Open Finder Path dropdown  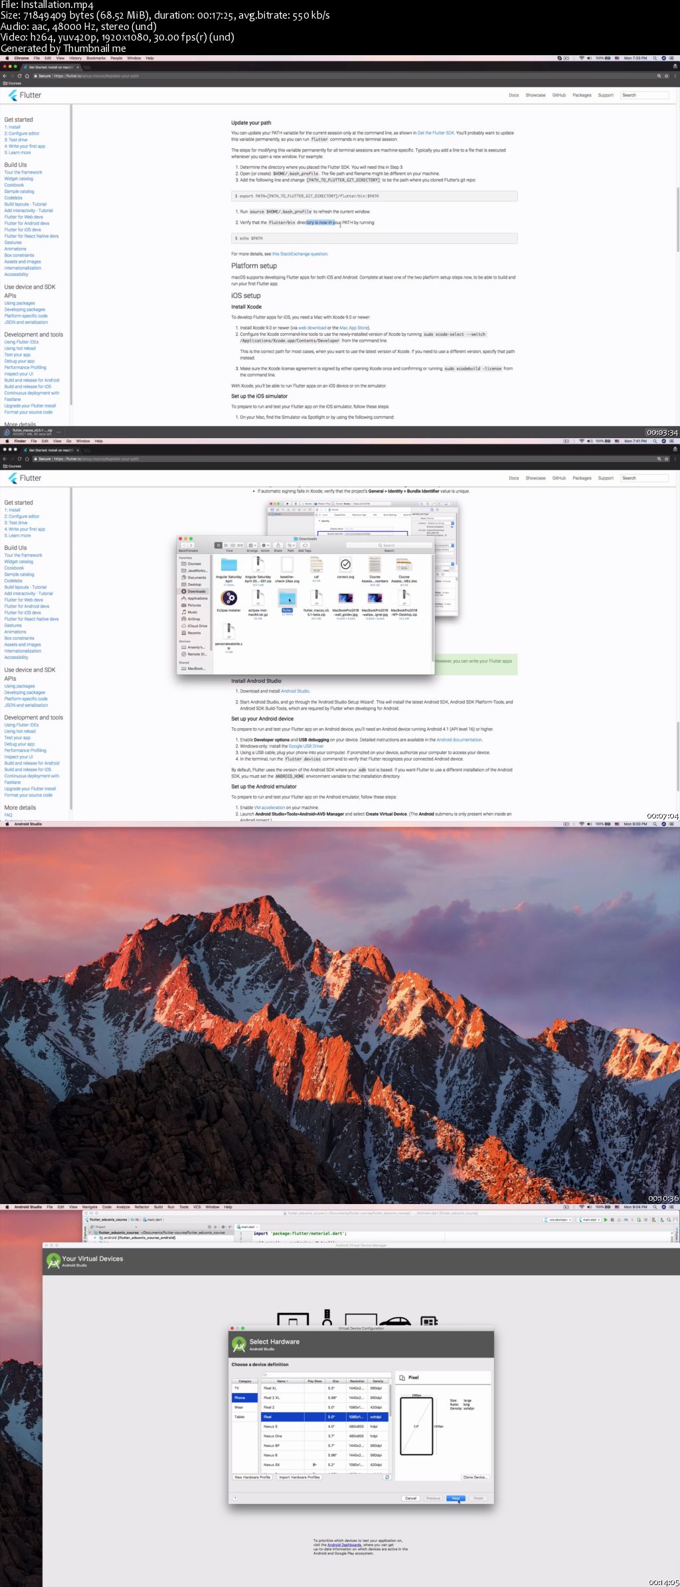[291, 545]
